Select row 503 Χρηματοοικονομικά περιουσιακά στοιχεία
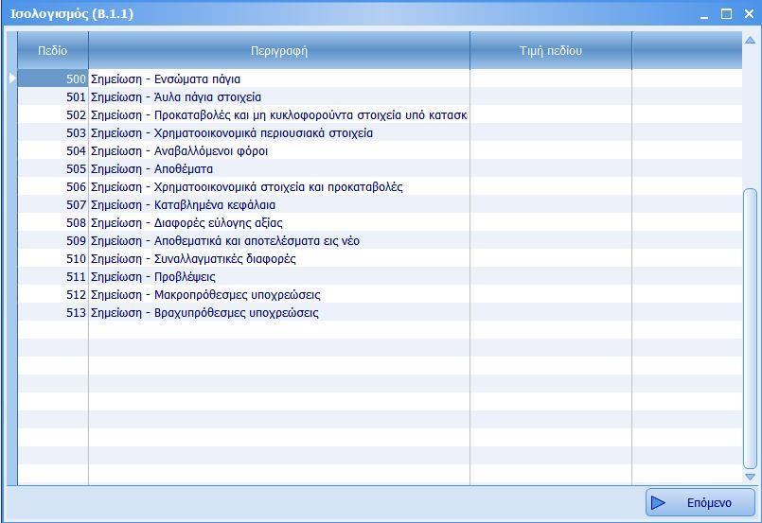Viewport: 762px width, 523px height. pyautogui.click(x=380, y=132)
